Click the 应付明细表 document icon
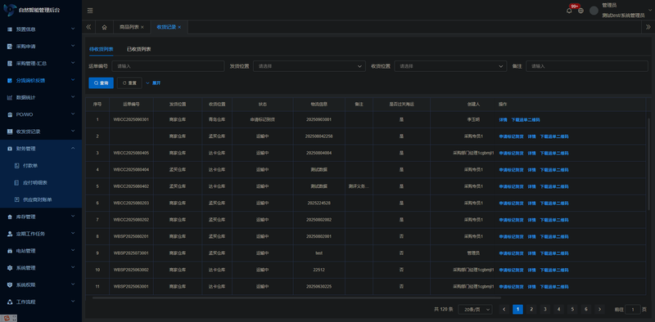 click(16, 183)
